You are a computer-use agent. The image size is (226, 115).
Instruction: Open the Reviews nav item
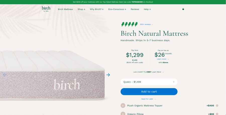pyautogui.click(x=135, y=9)
